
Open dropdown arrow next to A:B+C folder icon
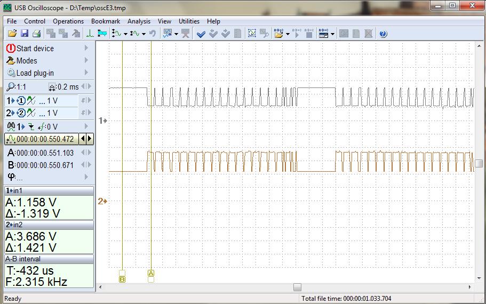pos(288,34)
